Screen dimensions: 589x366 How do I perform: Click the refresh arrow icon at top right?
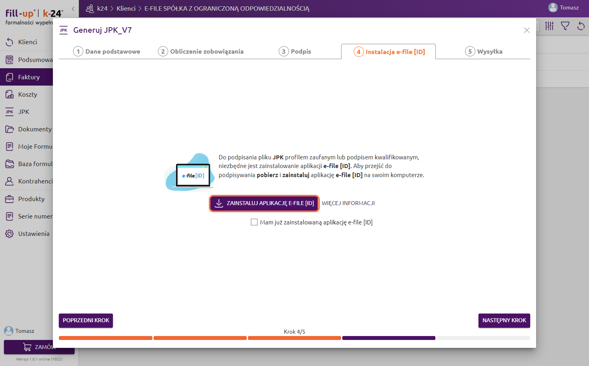[x=581, y=26]
